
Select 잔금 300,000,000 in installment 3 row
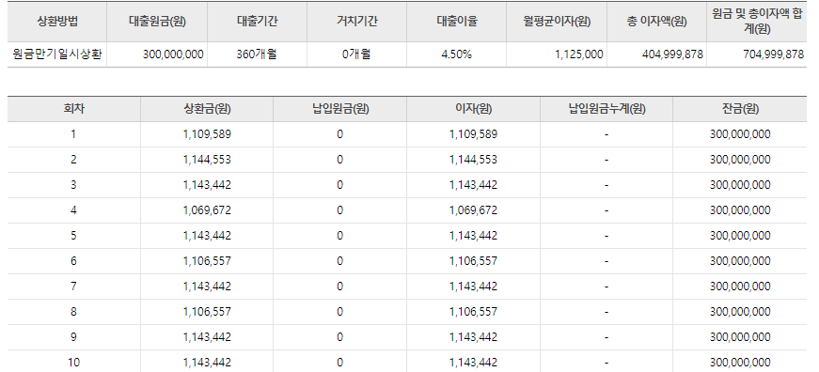[x=740, y=185]
